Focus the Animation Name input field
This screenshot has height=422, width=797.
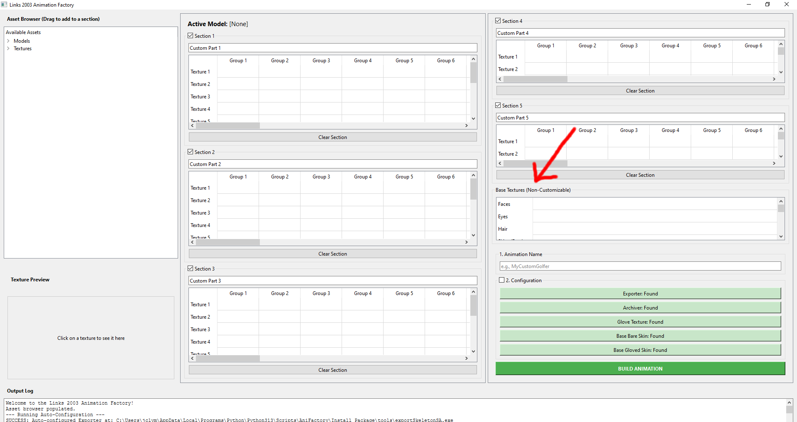(x=640, y=266)
